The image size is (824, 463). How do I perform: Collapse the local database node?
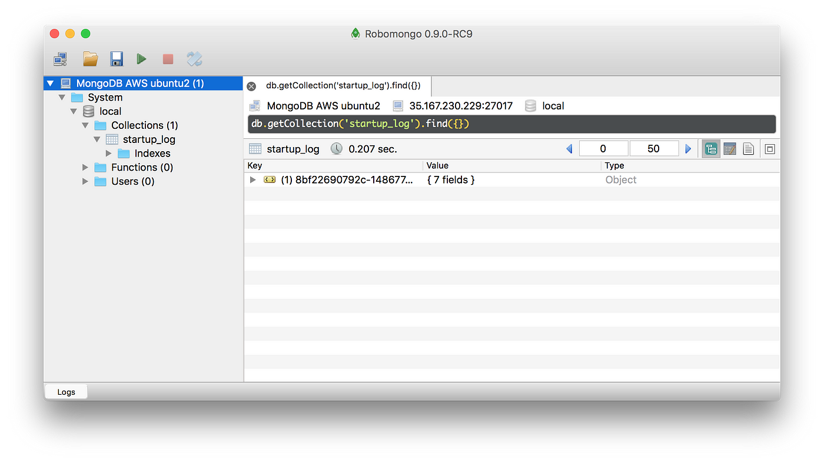coord(74,112)
